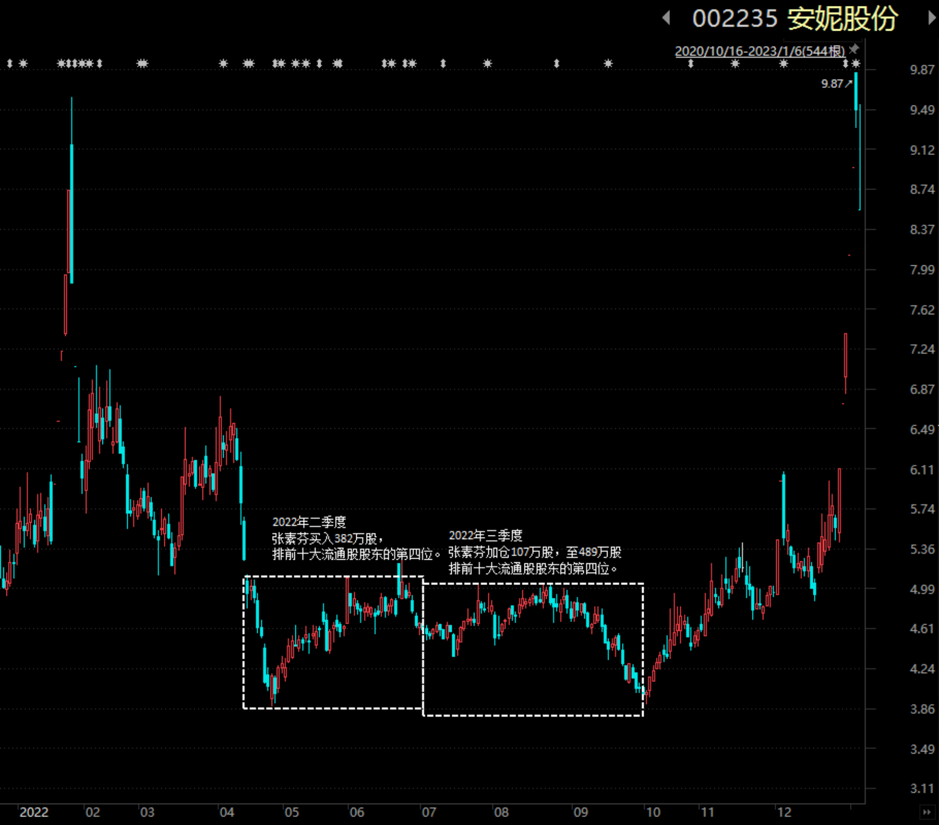Go to next stock with right arrow
Viewport: 939px width, 825px height.
(x=932, y=18)
